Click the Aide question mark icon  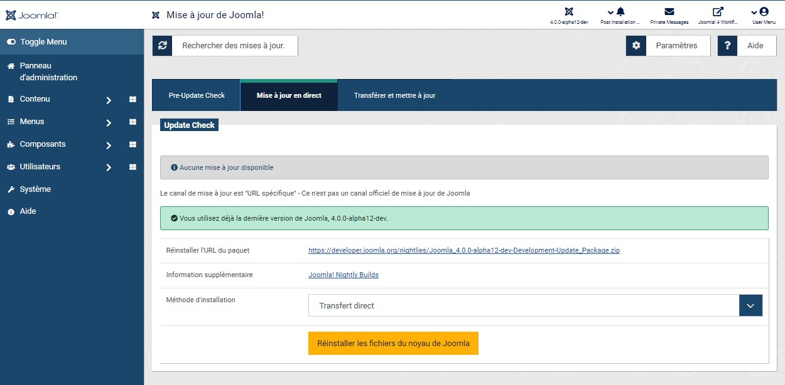tap(728, 46)
